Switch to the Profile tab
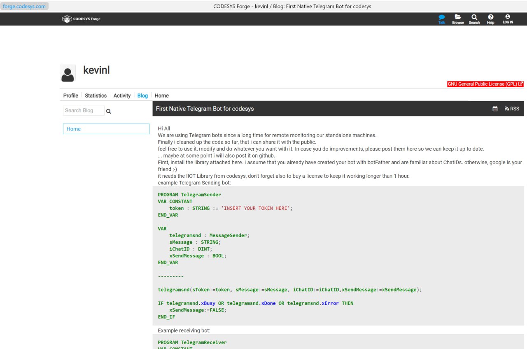The width and height of the screenshot is (527, 349). click(70, 95)
